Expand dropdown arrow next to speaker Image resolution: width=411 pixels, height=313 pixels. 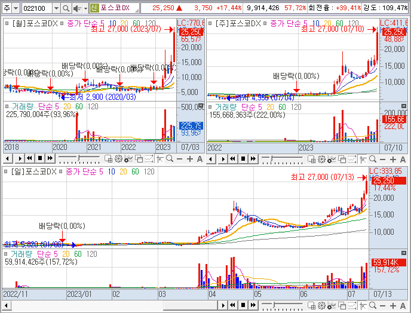click(x=85, y=8)
